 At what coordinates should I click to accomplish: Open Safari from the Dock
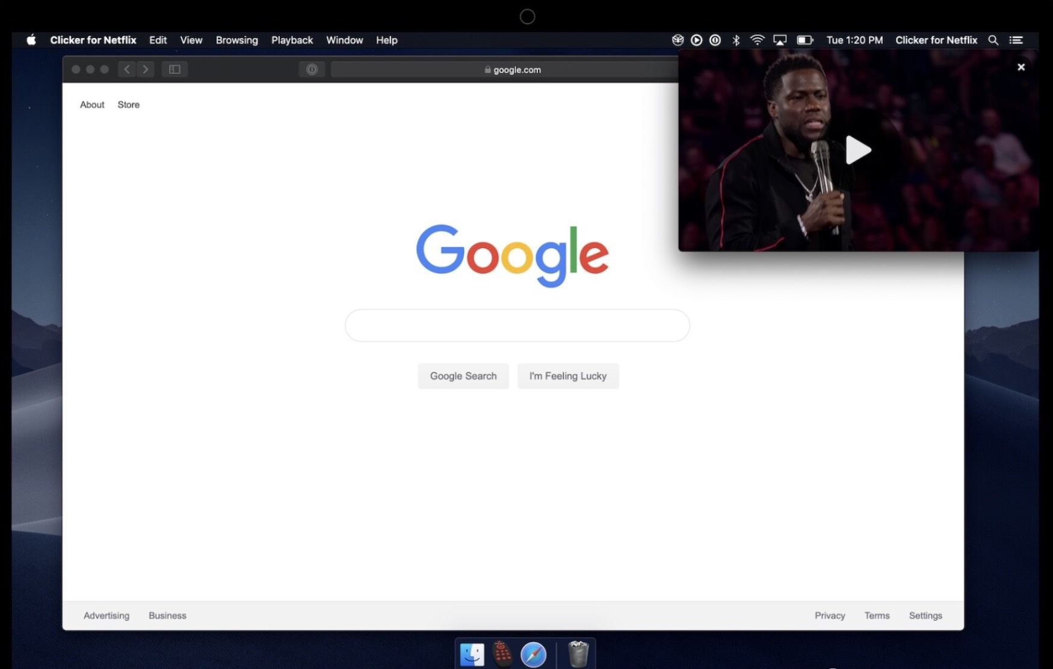point(533,655)
